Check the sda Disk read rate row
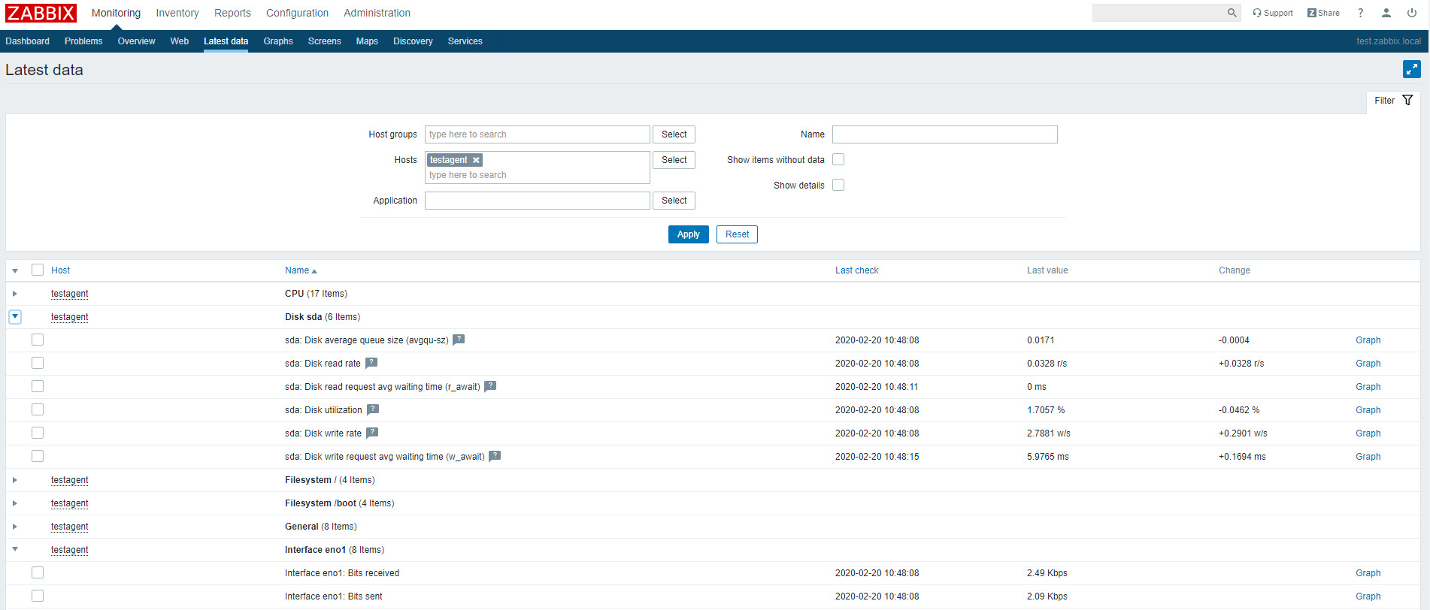 [38, 364]
